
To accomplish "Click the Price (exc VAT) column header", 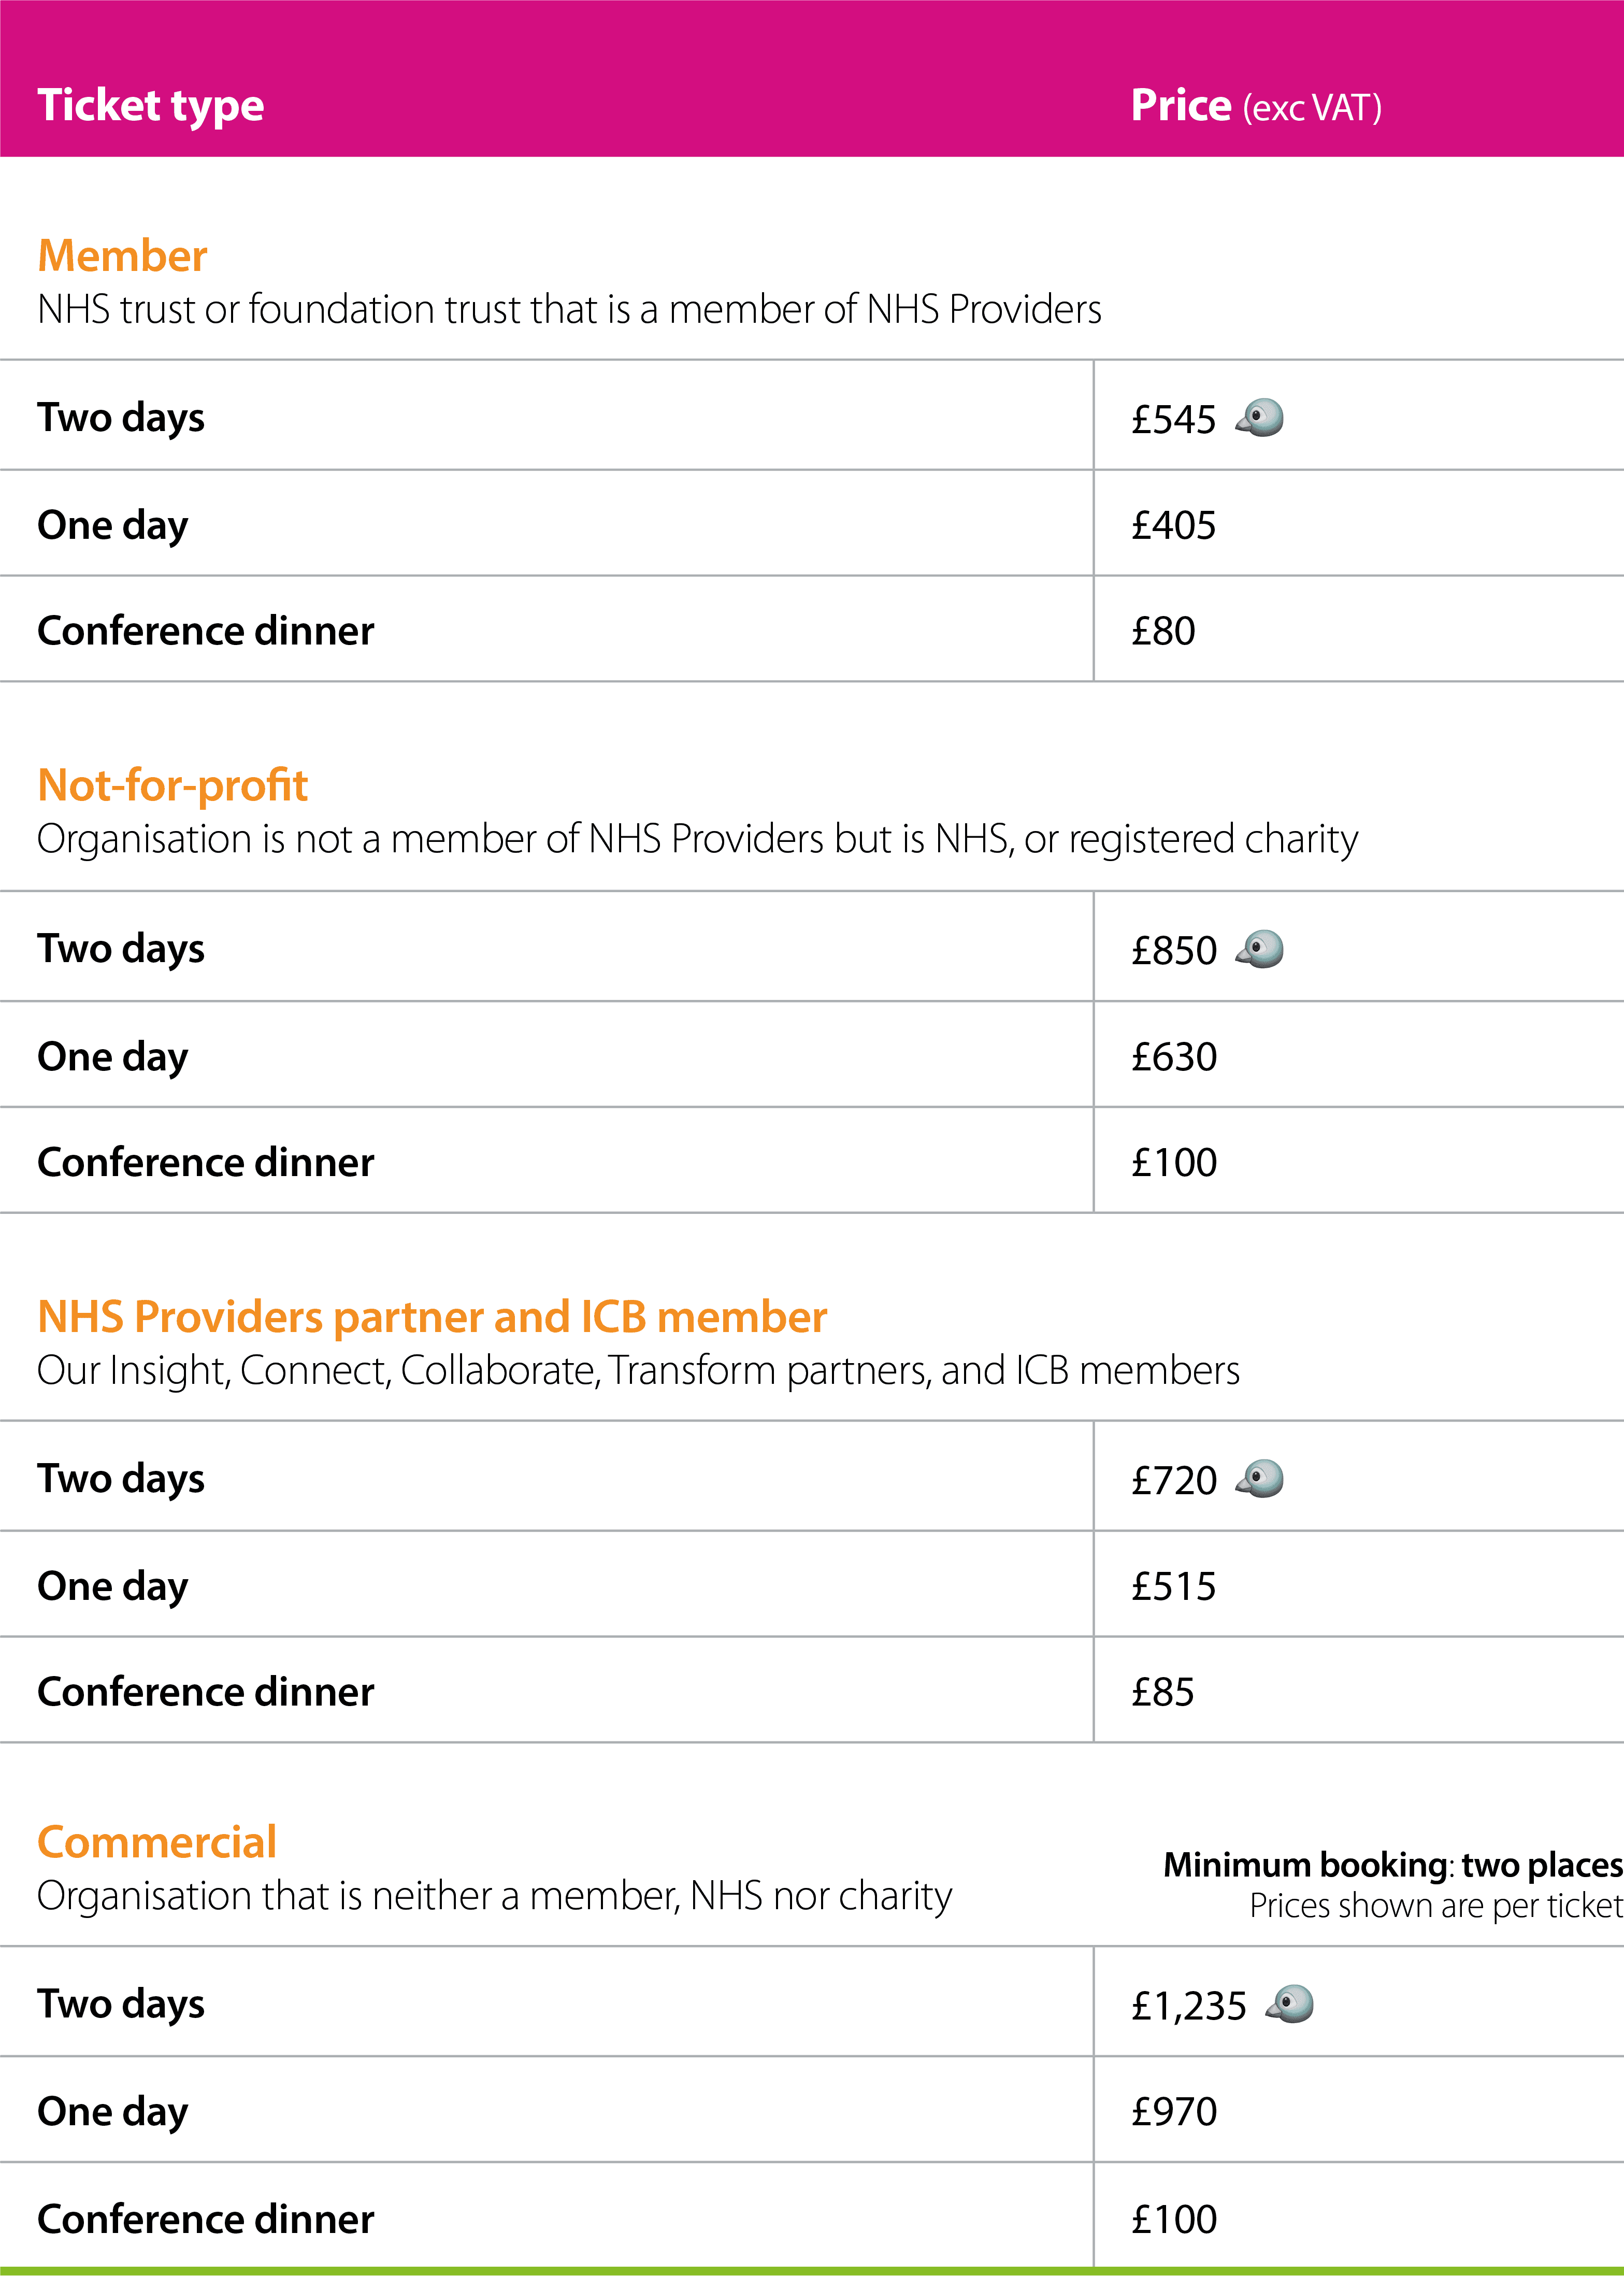I will coord(1256,106).
